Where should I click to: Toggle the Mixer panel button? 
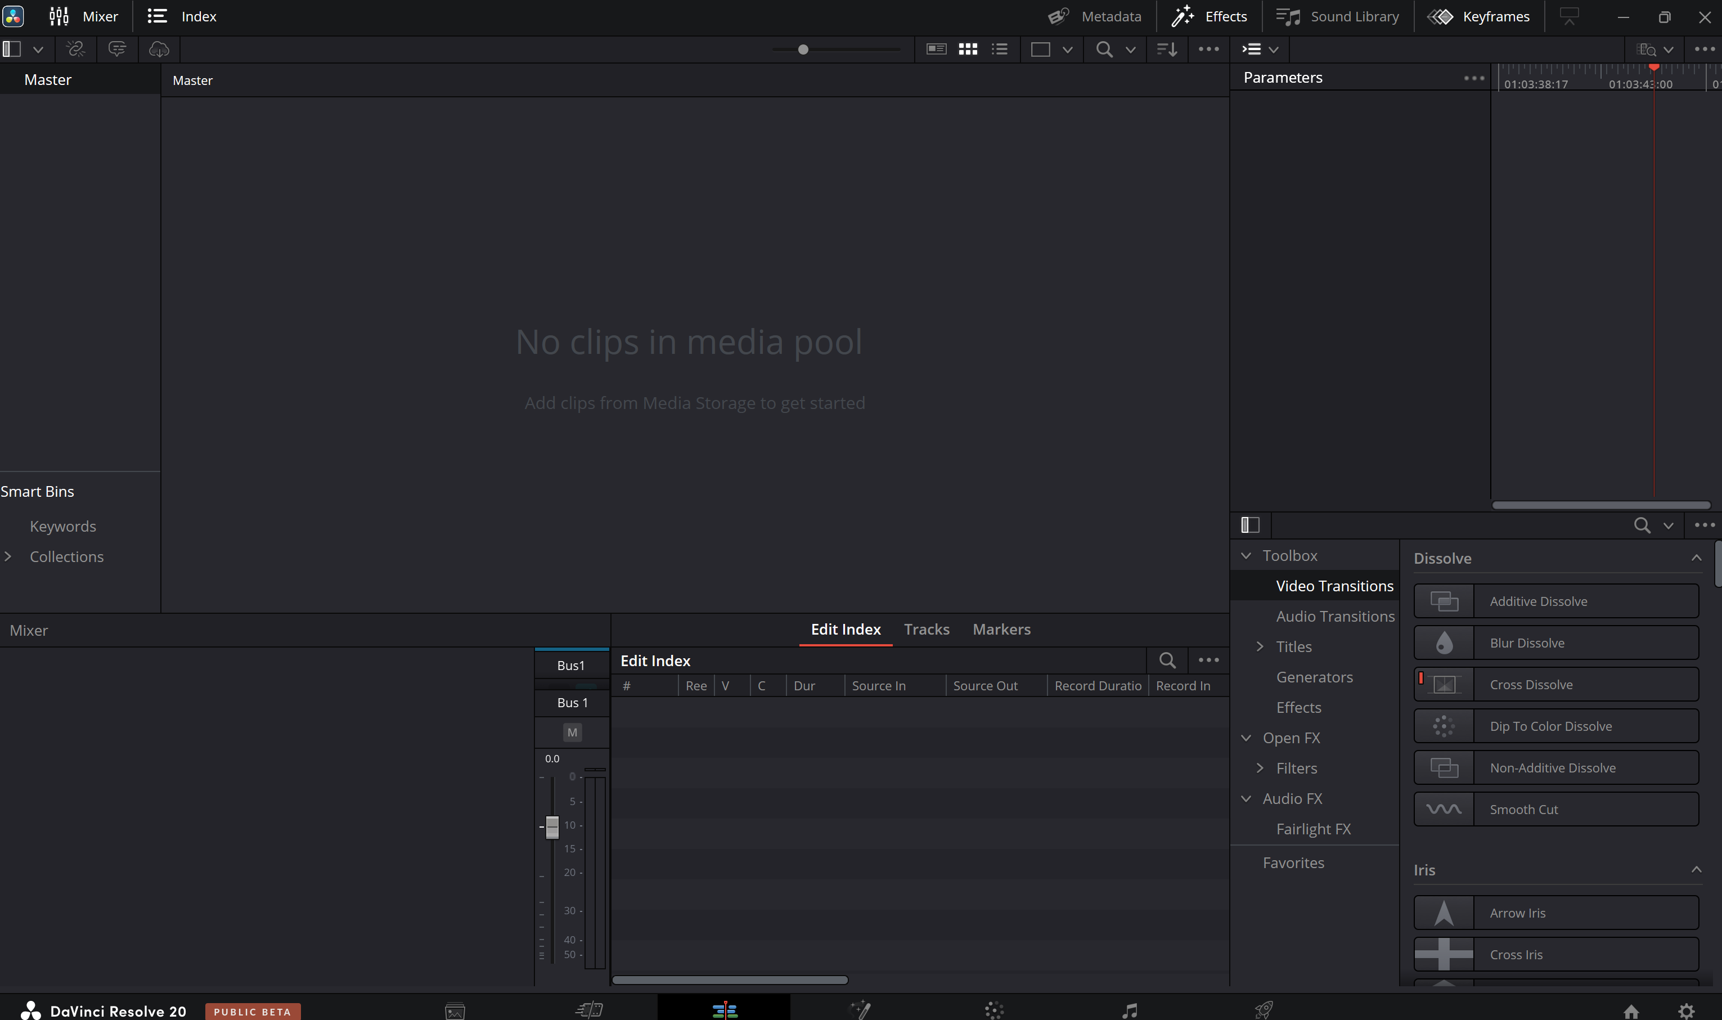point(84,16)
